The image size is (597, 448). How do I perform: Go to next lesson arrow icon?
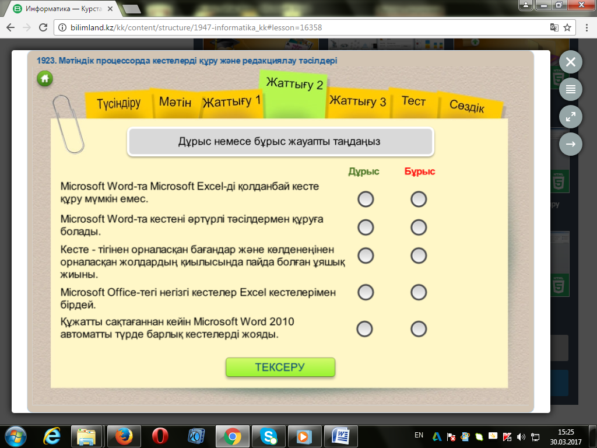[570, 144]
